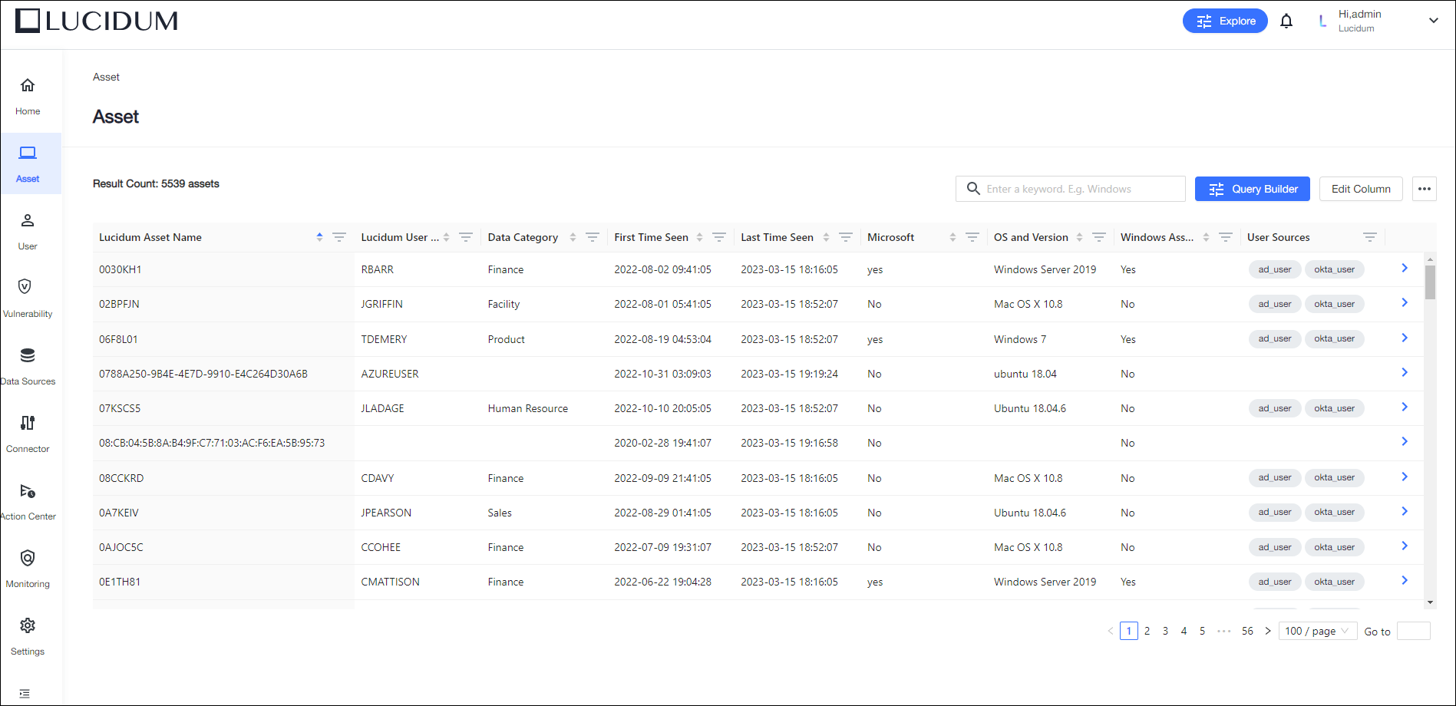
Task: Open Data Sources in sidebar
Action: click(x=28, y=366)
